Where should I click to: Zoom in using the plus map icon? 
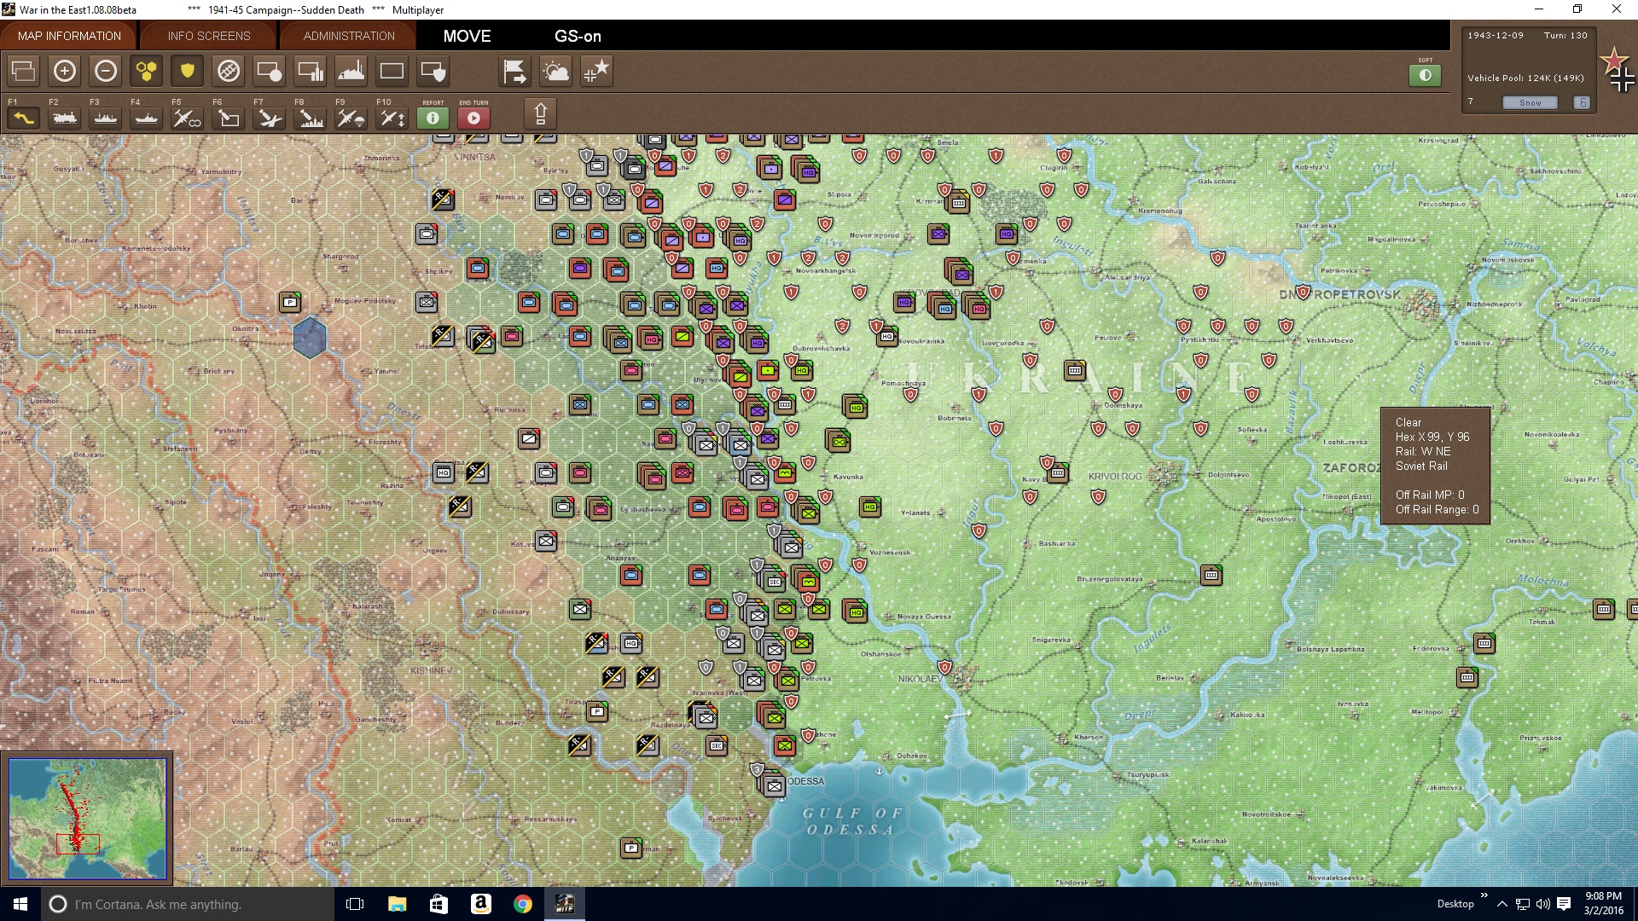pyautogui.click(x=65, y=72)
